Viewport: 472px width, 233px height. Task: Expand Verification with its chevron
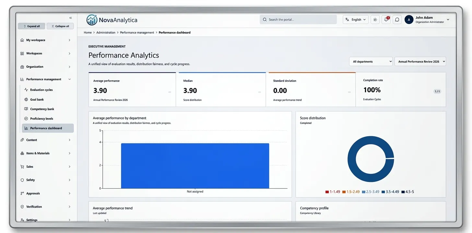[x=69, y=207]
